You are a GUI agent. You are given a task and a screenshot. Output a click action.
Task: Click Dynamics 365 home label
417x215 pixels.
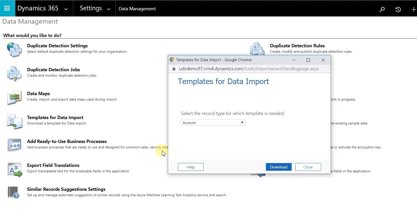point(38,8)
